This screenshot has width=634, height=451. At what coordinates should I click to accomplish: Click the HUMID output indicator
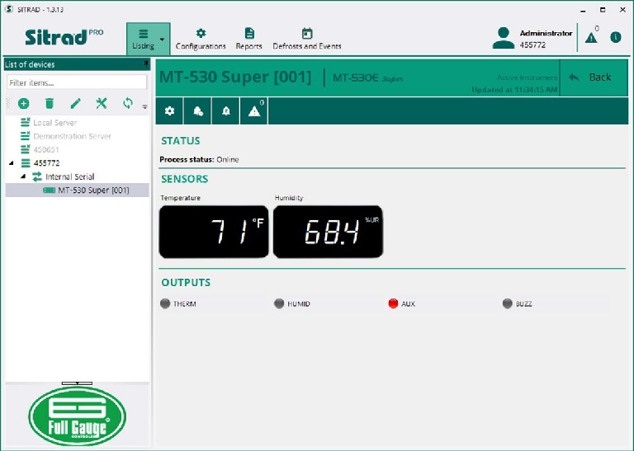click(279, 303)
